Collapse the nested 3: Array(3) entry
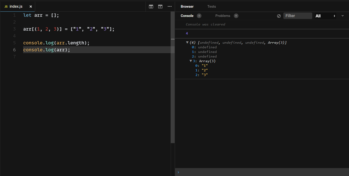 pos(191,61)
